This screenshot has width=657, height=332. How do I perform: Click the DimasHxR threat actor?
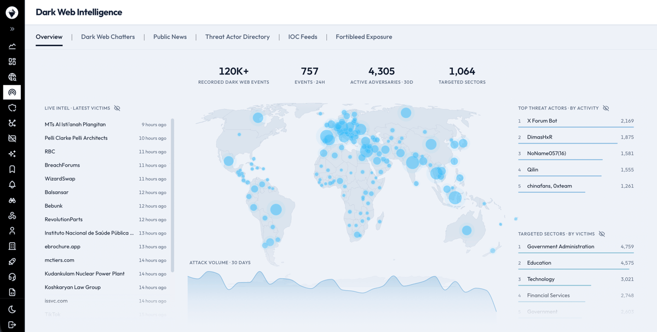coord(576,138)
